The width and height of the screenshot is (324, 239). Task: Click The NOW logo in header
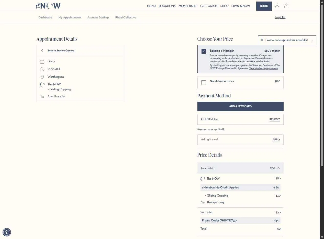pos(48,6)
